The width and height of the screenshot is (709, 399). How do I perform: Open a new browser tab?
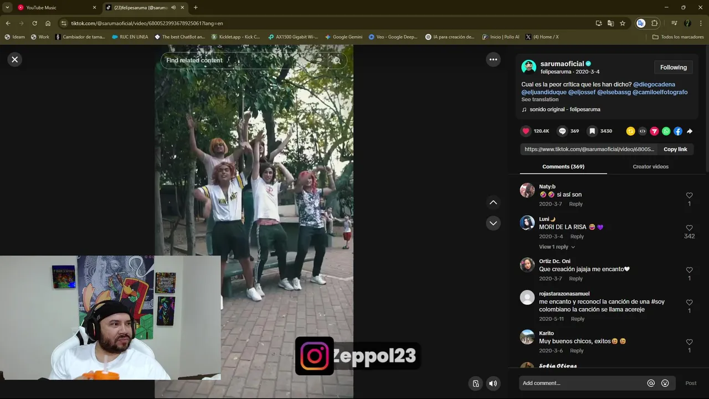(x=196, y=8)
